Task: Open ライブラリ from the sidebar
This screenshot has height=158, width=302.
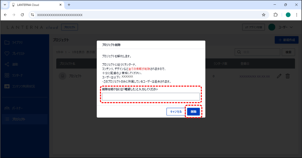Action: 18,42
